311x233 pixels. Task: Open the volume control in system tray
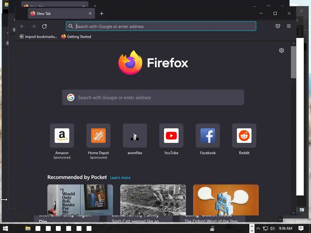[272, 228]
